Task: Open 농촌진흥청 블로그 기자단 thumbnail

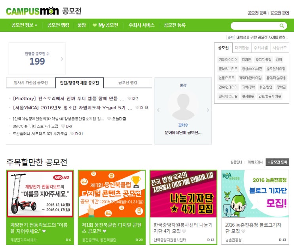Action: click(255, 194)
